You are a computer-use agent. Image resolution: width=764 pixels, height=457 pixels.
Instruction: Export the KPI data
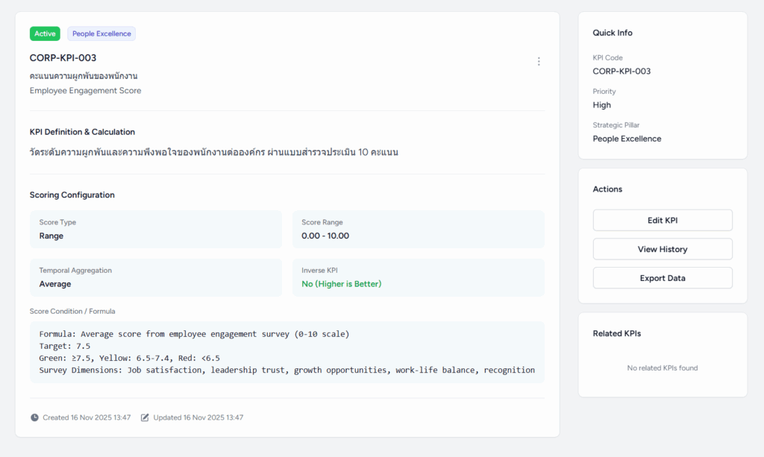(x=662, y=278)
